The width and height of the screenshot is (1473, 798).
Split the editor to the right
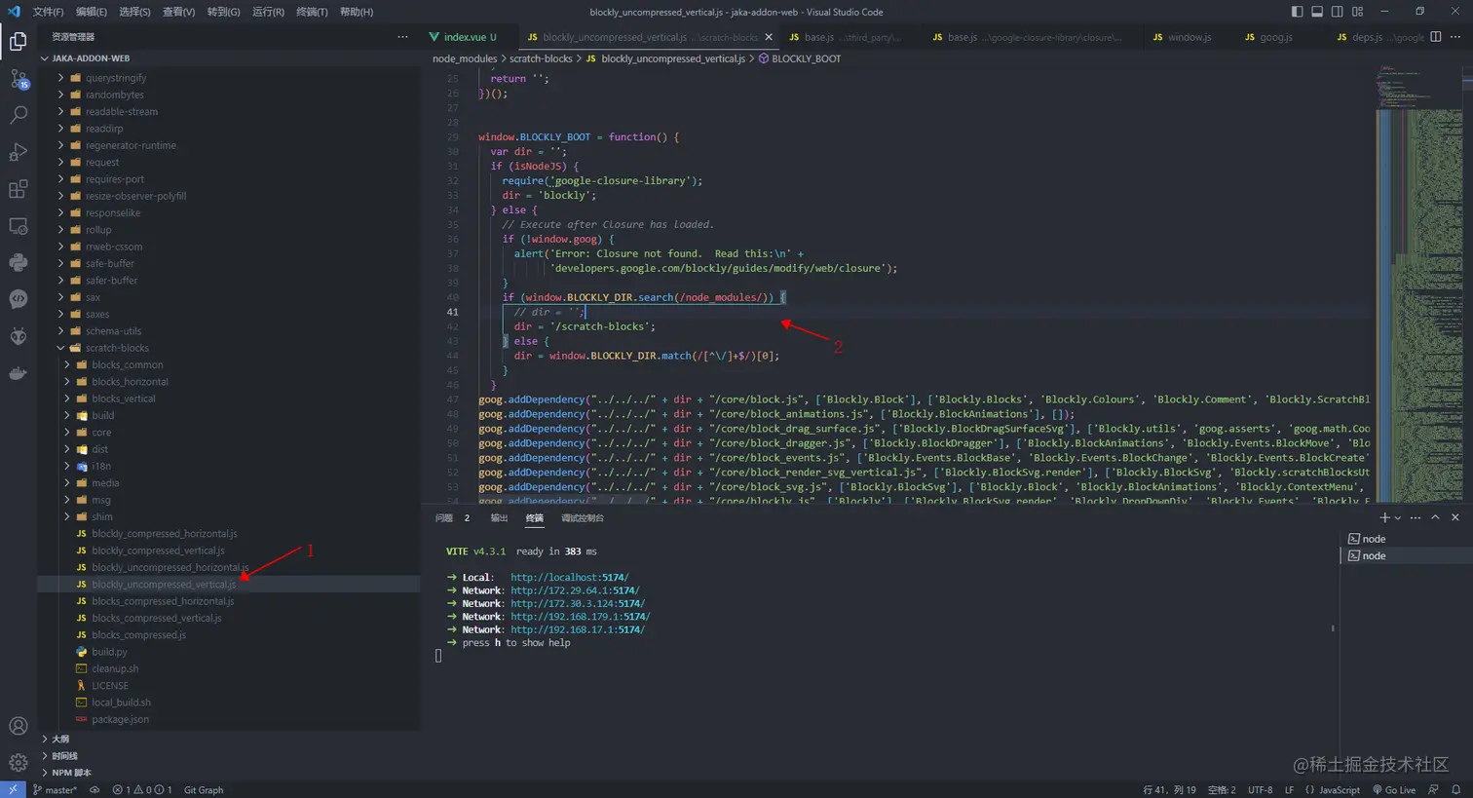click(x=1435, y=37)
